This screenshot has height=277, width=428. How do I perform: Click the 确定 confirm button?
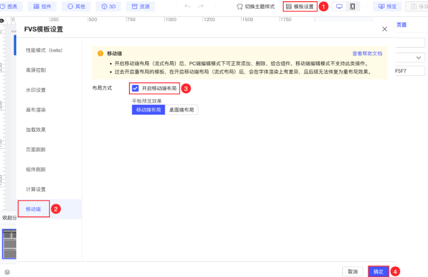coord(378,272)
